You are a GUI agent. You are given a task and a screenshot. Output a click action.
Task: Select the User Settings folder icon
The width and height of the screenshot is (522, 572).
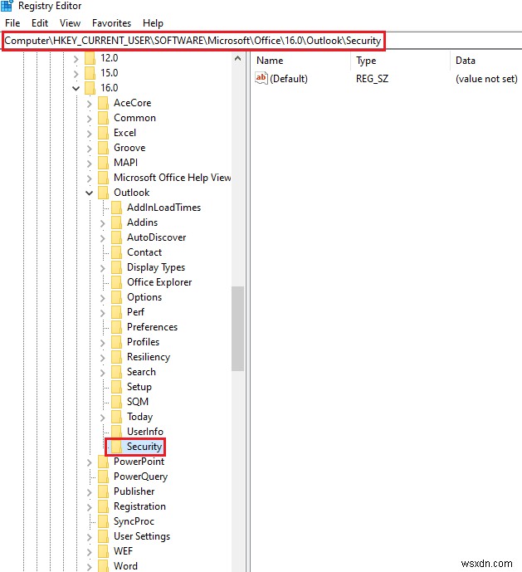point(103,536)
